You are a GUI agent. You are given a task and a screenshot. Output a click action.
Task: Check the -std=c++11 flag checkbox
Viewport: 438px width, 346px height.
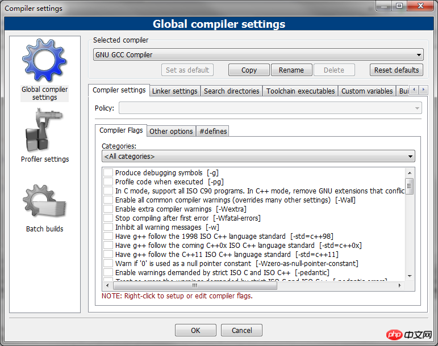tap(108, 254)
